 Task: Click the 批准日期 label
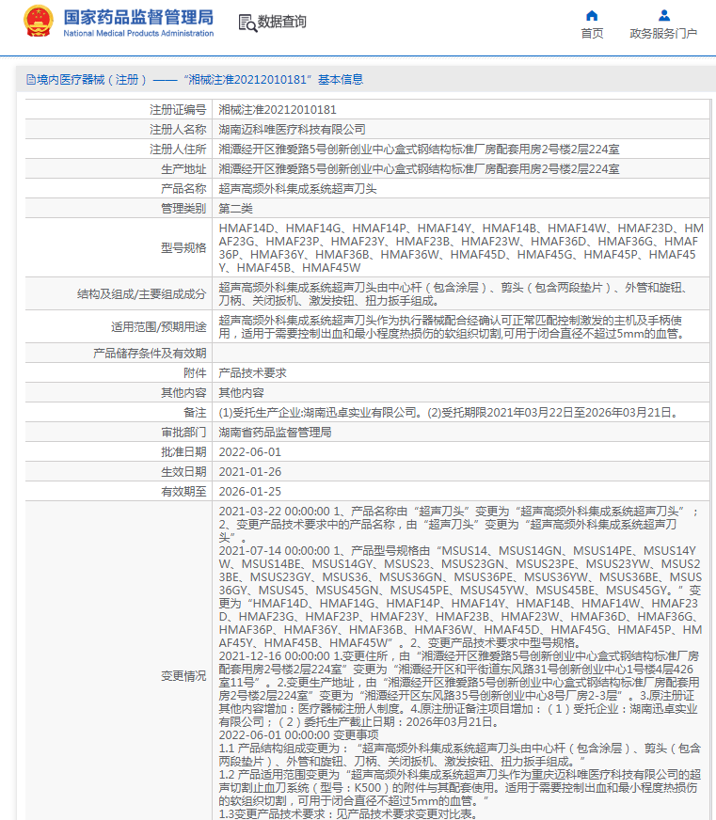click(183, 452)
